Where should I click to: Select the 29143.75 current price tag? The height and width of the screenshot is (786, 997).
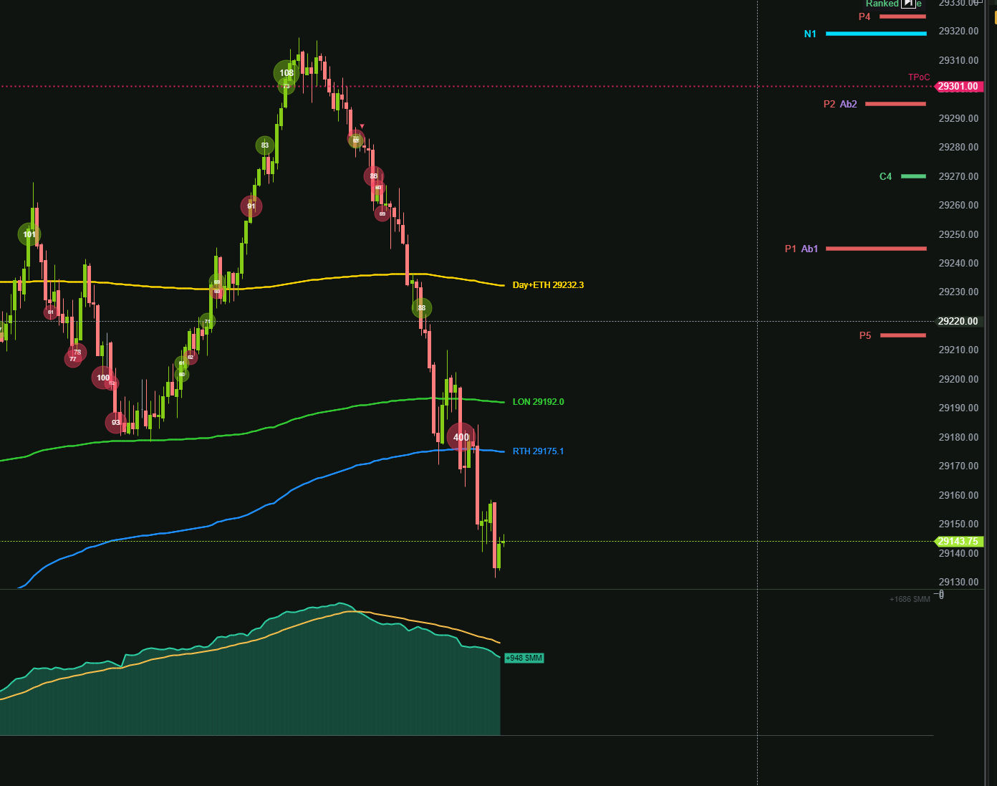click(x=958, y=542)
